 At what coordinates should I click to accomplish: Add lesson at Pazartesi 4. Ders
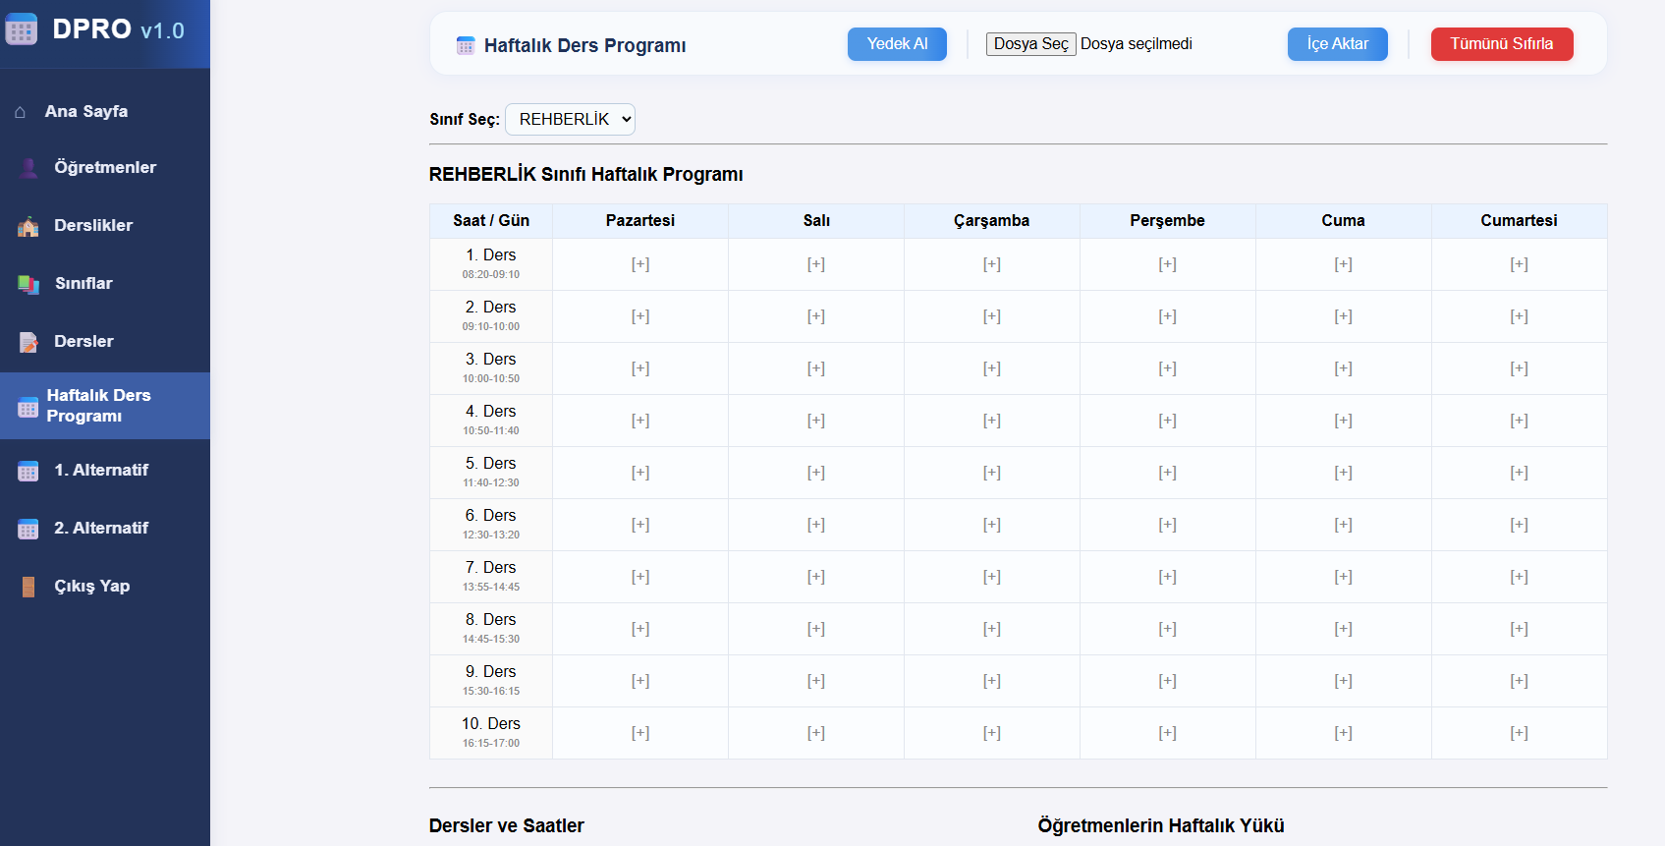(640, 421)
